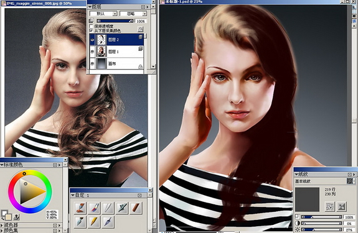Click the layer lock button

141,29
